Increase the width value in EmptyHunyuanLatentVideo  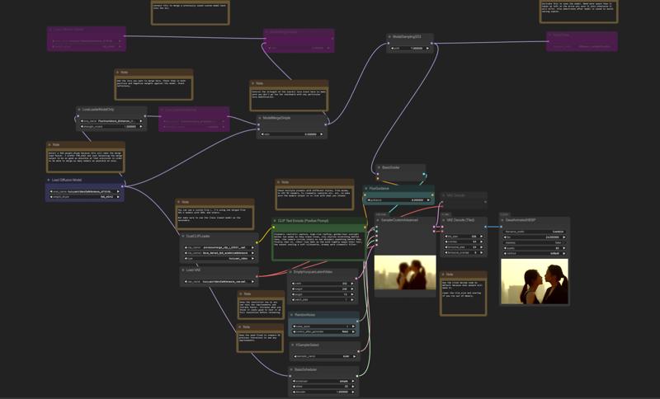[x=352, y=284]
